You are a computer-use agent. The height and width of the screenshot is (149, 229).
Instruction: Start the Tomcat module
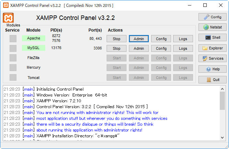pyautogui.click(x=117, y=78)
